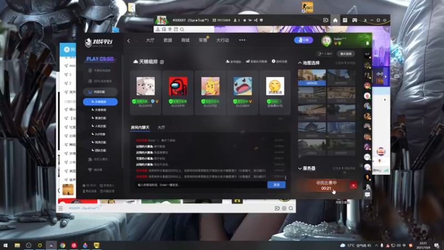The width and height of the screenshot is (444, 250).
Task: Open the 商城 tab in the top navigation
Action: pyautogui.click(x=185, y=40)
